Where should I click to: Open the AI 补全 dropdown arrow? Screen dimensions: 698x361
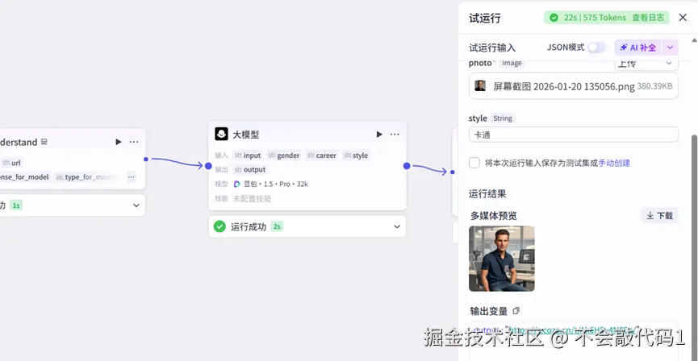tap(671, 48)
